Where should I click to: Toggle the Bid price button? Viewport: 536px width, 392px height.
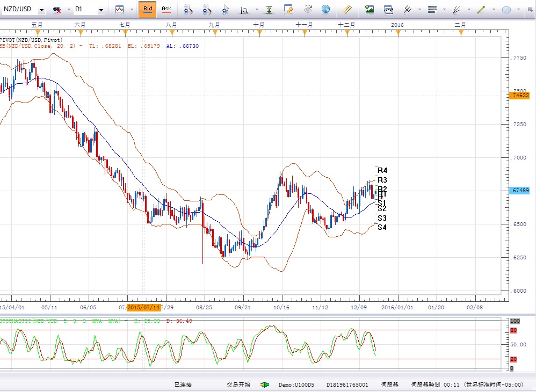click(x=147, y=9)
